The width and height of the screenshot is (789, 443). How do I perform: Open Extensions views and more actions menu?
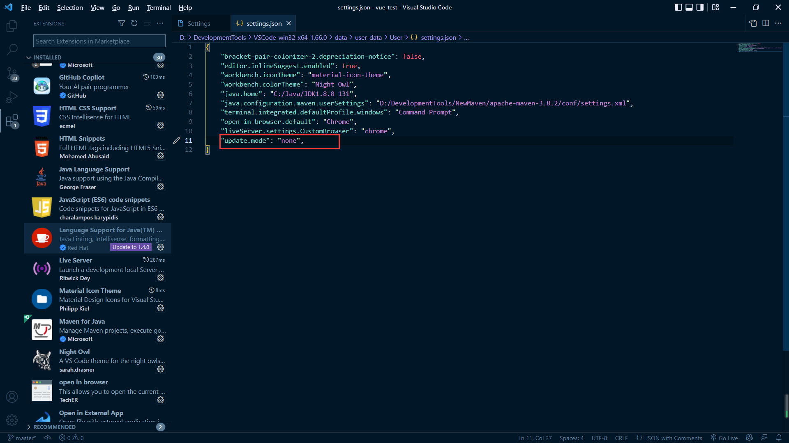(x=160, y=23)
